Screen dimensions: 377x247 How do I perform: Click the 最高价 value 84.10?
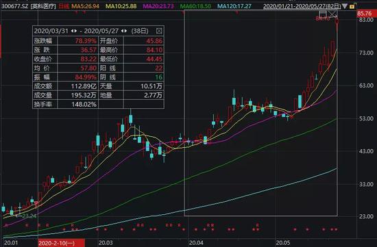(x=154, y=50)
